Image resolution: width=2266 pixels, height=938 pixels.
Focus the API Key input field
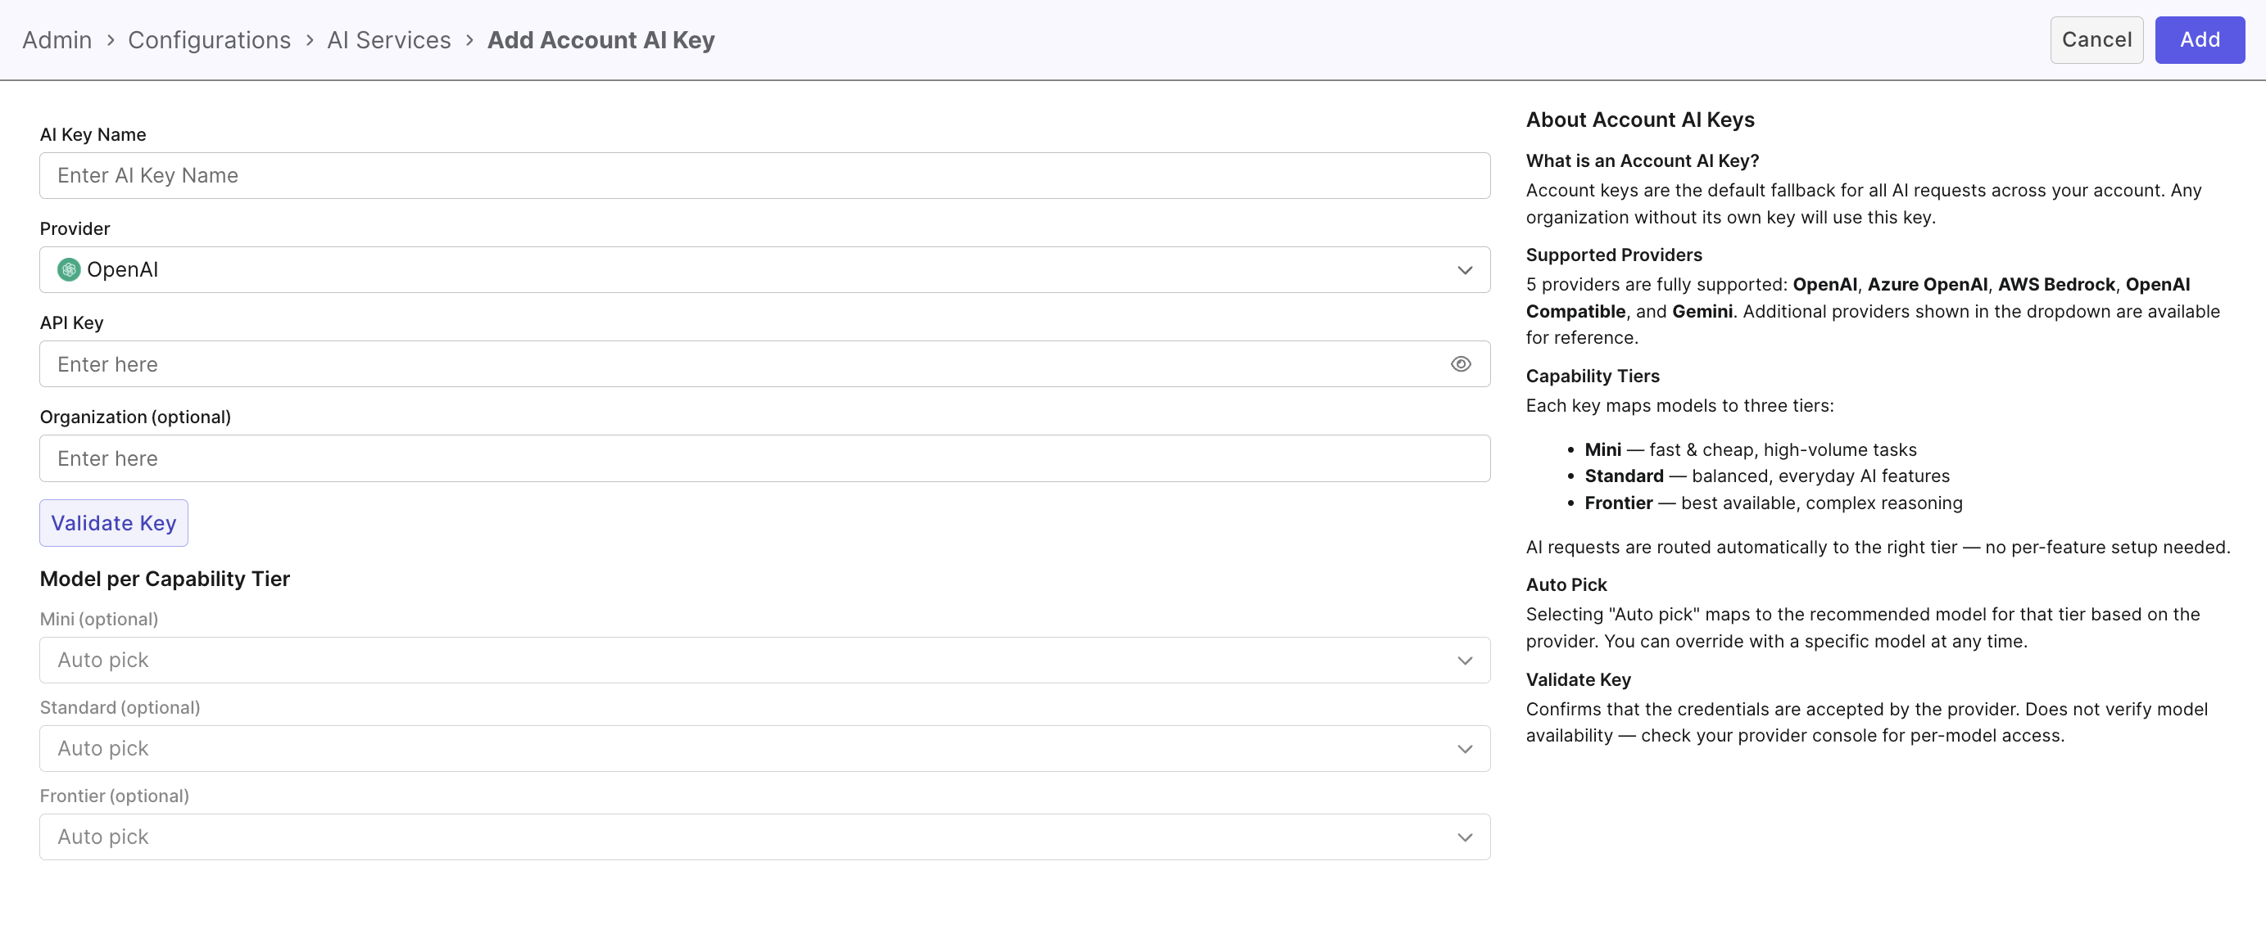click(x=764, y=364)
